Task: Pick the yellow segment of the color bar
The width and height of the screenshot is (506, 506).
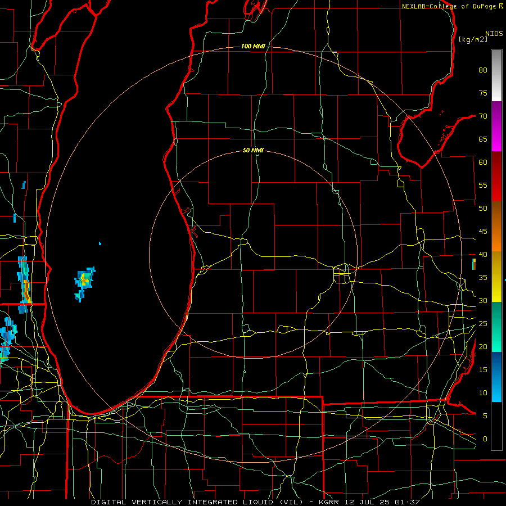Action: [x=496, y=277]
